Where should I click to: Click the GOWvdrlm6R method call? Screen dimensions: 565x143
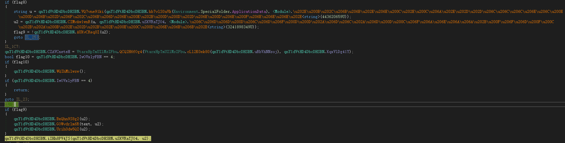[x=68, y=124]
